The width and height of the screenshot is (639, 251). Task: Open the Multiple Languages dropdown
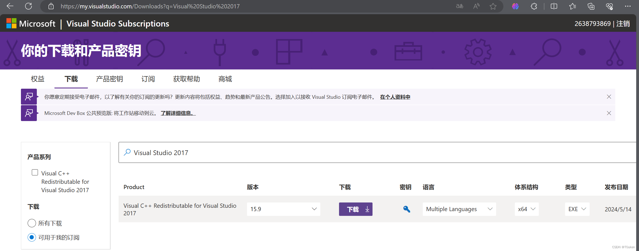(459, 209)
